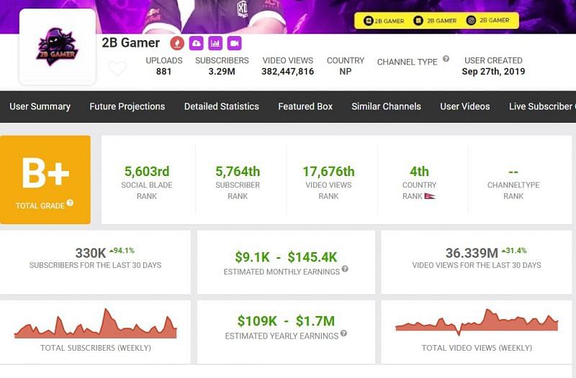Click the purple bar chart icon

pos(215,43)
